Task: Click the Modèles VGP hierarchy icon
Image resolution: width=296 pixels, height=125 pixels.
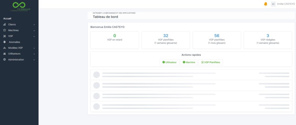Action: [x=5, y=48]
